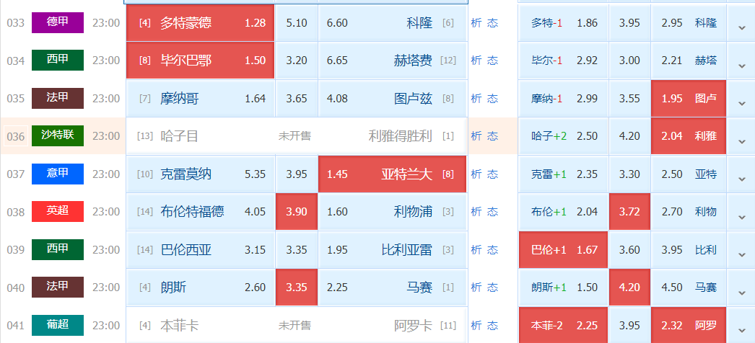Viewport: 755px width, 343px height.
Task: Click the 西甲 tag on match 039
Action: coord(58,249)
